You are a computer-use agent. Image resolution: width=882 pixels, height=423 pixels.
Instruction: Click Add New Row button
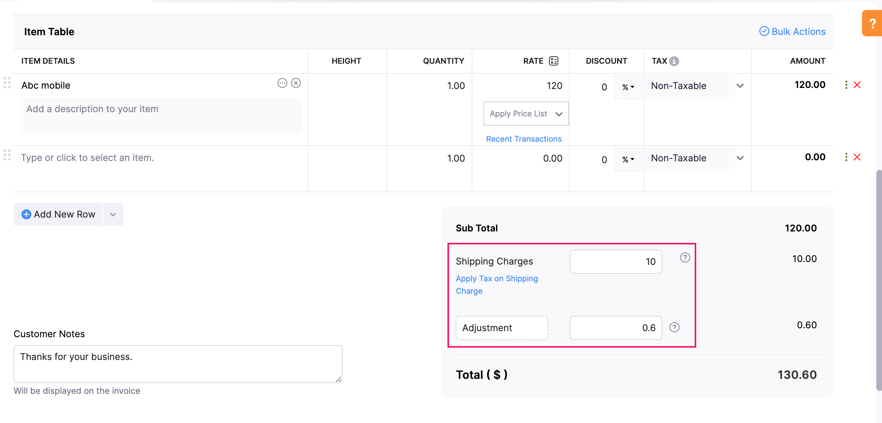point(58,214)
